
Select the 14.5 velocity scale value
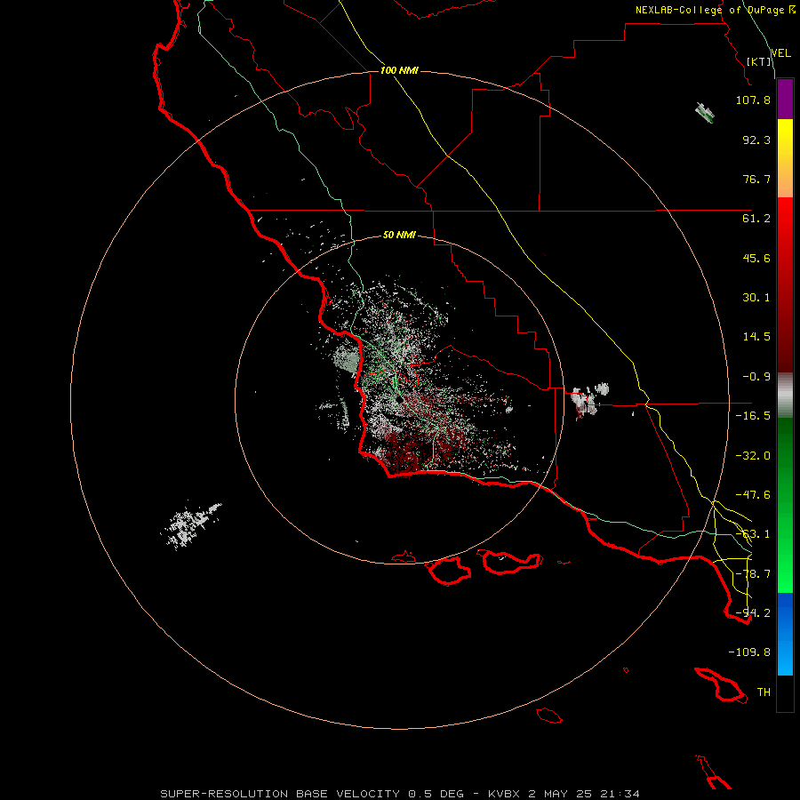click(756, 337)
